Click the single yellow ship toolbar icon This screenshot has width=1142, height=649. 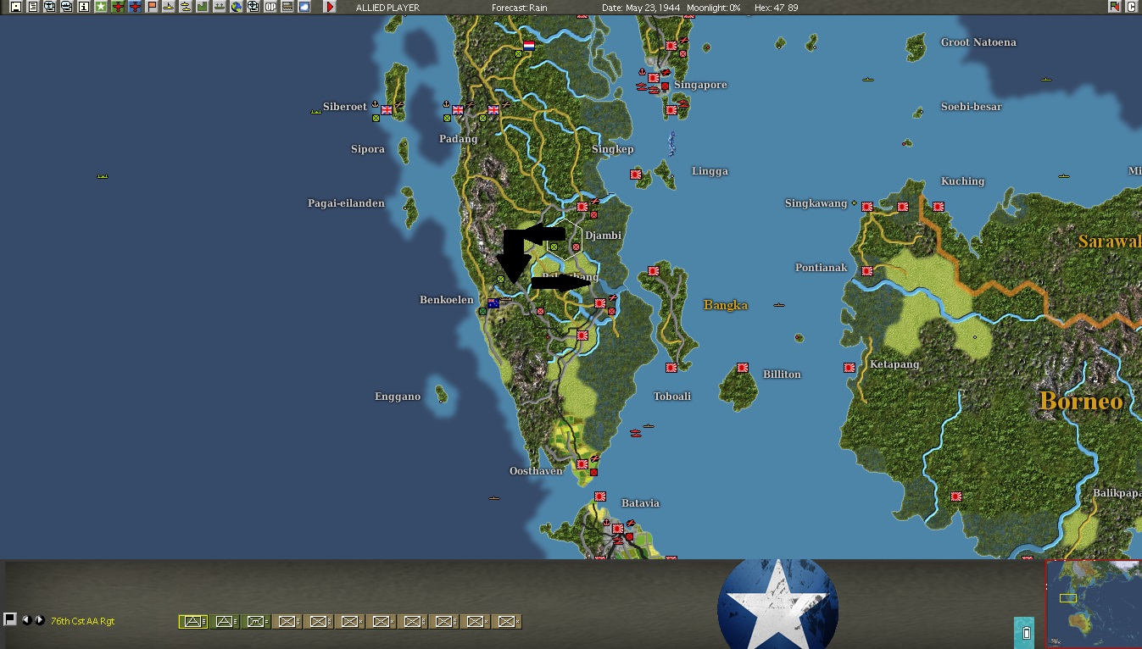point(169,7)
